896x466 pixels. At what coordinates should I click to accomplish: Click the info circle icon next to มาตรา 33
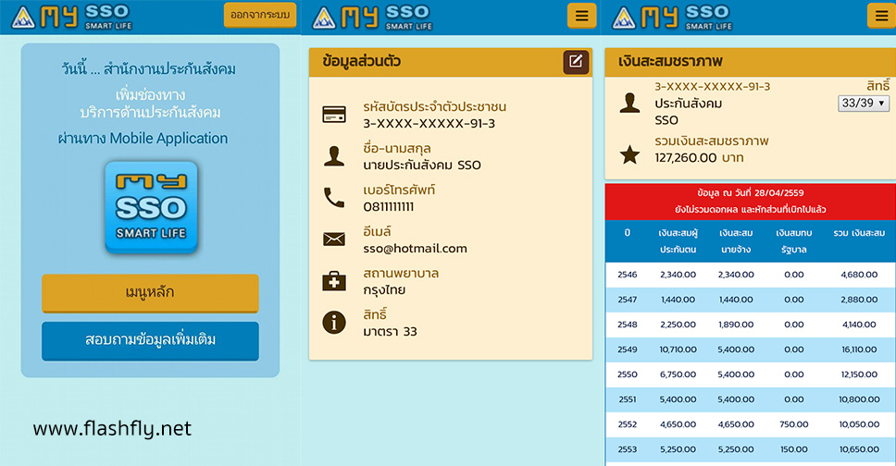(x=333, y=323)
